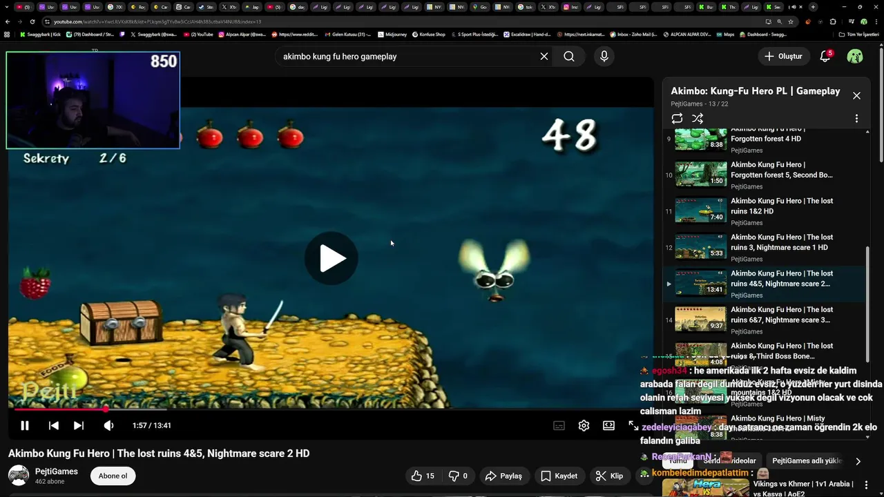The image size is (884, 497).
Task: Open the Oluştur create menu
Action: pos(783,57)
